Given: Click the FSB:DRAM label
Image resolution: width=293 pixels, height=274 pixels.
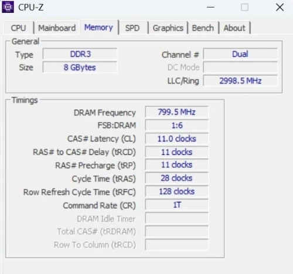Looking at the screenshot, I should [117, 126].
